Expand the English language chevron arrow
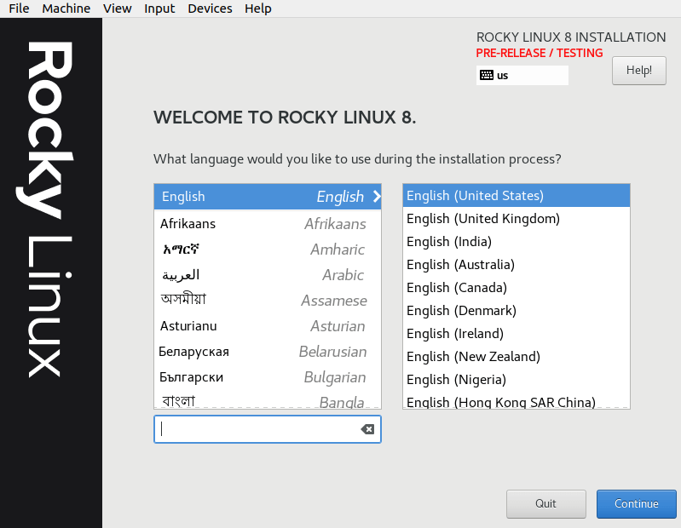Screen dimensions: 681x528 pyautogui.click(x=377, y=197)
